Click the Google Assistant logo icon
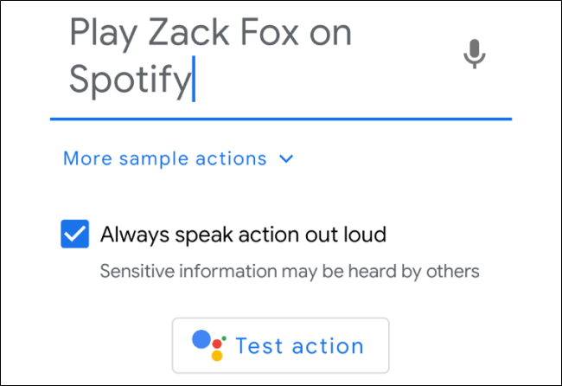The height and width of the screenshot is (386, 562). coord(209,345)
